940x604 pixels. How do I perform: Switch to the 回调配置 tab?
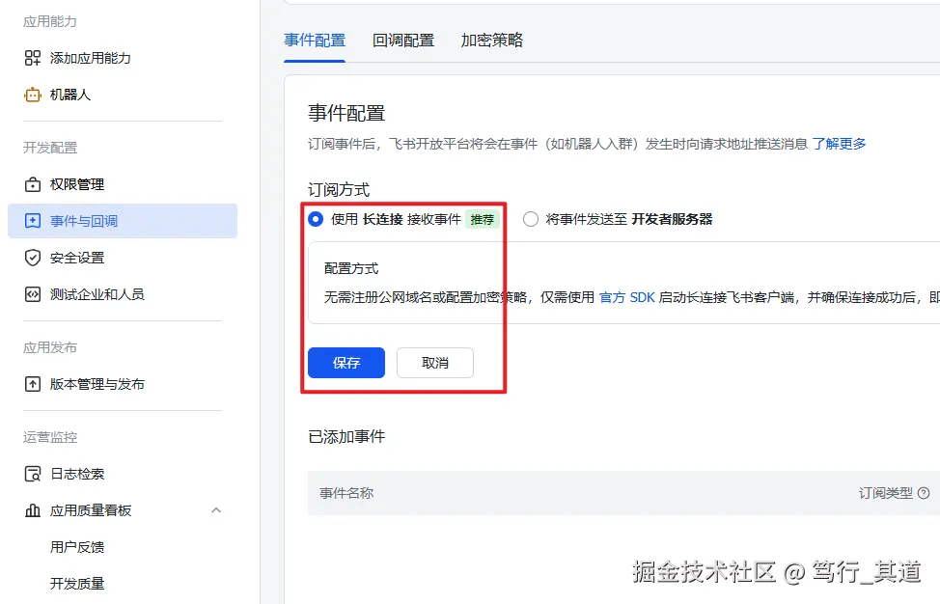(x=402, y=41)
